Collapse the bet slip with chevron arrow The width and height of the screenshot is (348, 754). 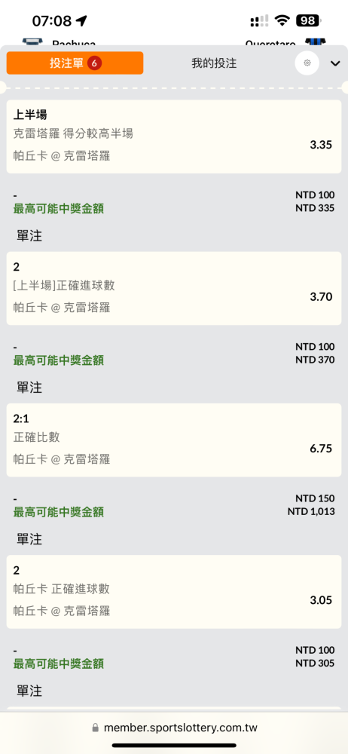[335, 63]
